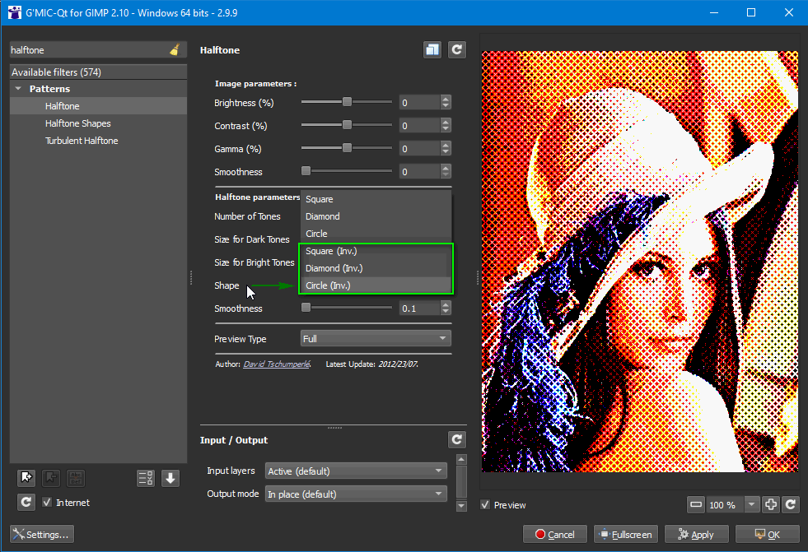Click the Cancel button
This screenshot has height=552, width=808.
click(555, 534)
